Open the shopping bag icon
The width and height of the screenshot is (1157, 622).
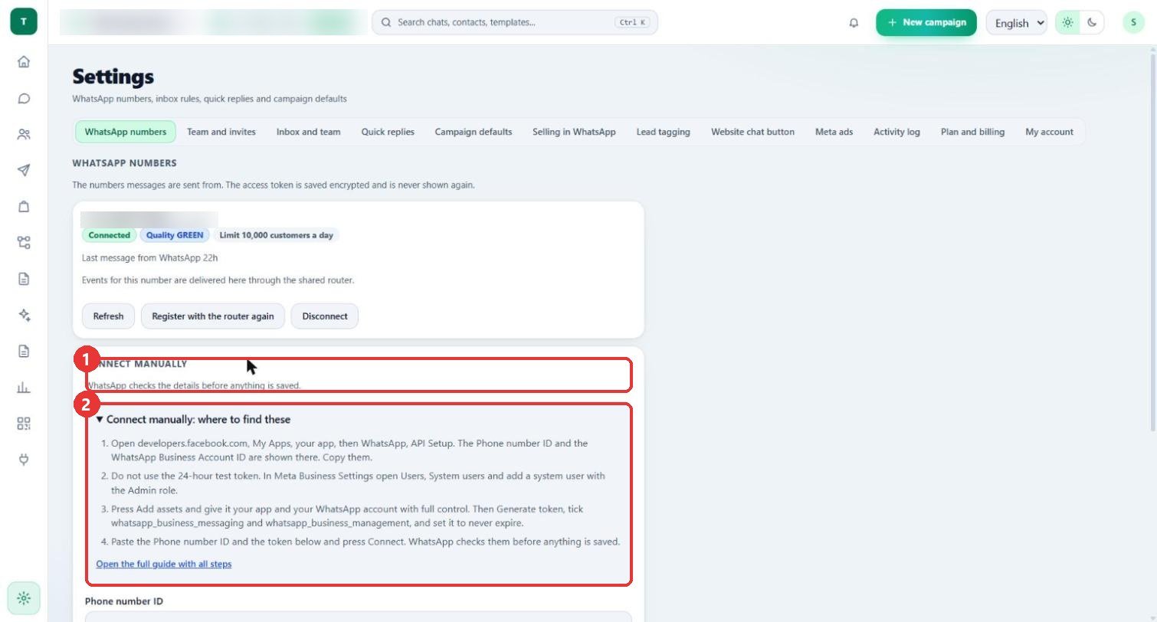pyautogui.click(x=24, y=206)
